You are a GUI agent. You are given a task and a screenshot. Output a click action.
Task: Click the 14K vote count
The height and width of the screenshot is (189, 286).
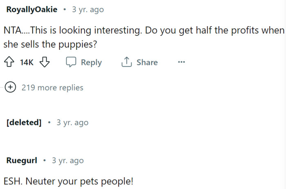coord(27,62)
